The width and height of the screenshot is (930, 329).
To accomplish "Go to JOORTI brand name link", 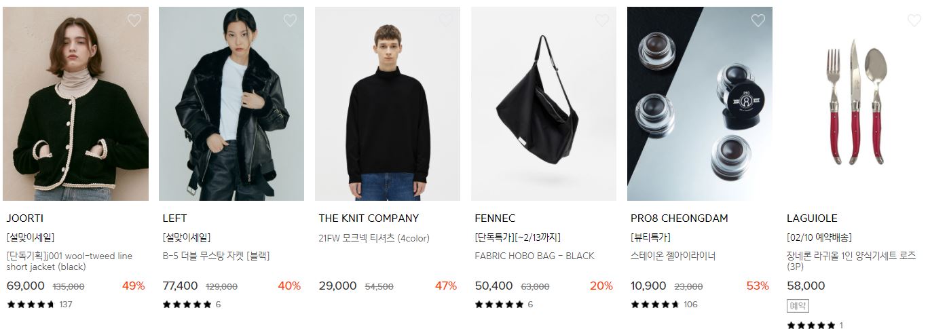I will pos(25,218).
